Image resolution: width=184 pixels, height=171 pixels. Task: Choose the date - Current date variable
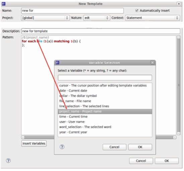(x=105, y=91)
